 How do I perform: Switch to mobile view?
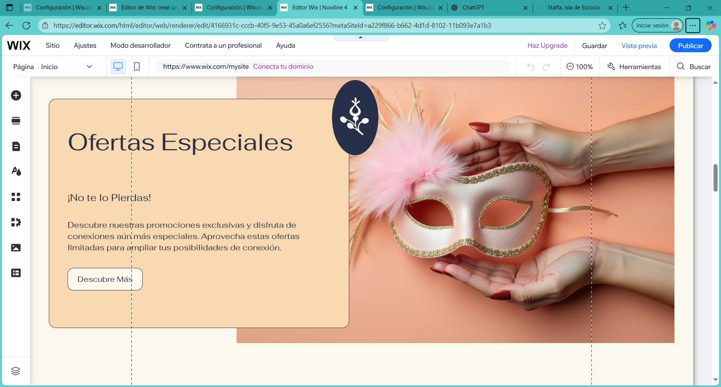(137, 67)
